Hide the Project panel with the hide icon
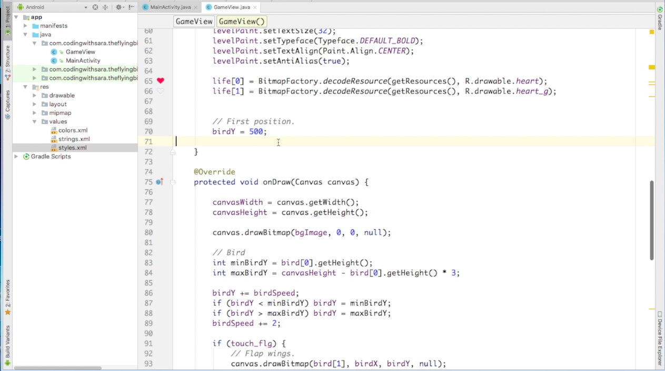665x371 pixels. pos(131,7)
